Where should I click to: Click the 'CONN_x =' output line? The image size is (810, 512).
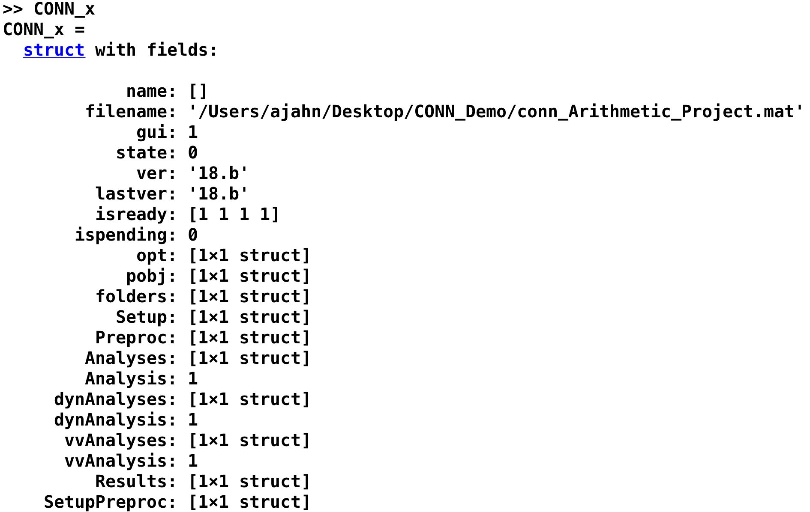[44, 30]
